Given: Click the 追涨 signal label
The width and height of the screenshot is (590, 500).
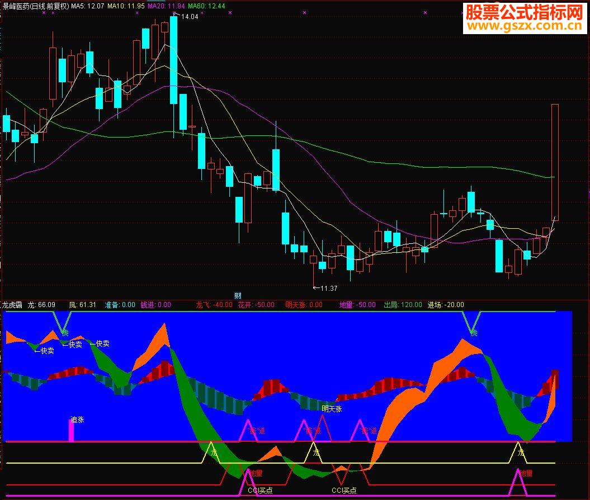Looking at the screenshot, I should [x=77, y=419].
